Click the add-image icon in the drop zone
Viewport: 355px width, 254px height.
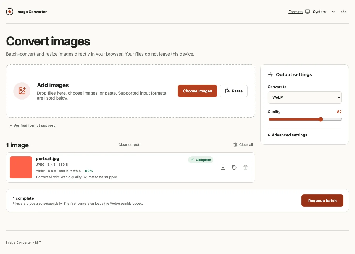pos(22,91)
